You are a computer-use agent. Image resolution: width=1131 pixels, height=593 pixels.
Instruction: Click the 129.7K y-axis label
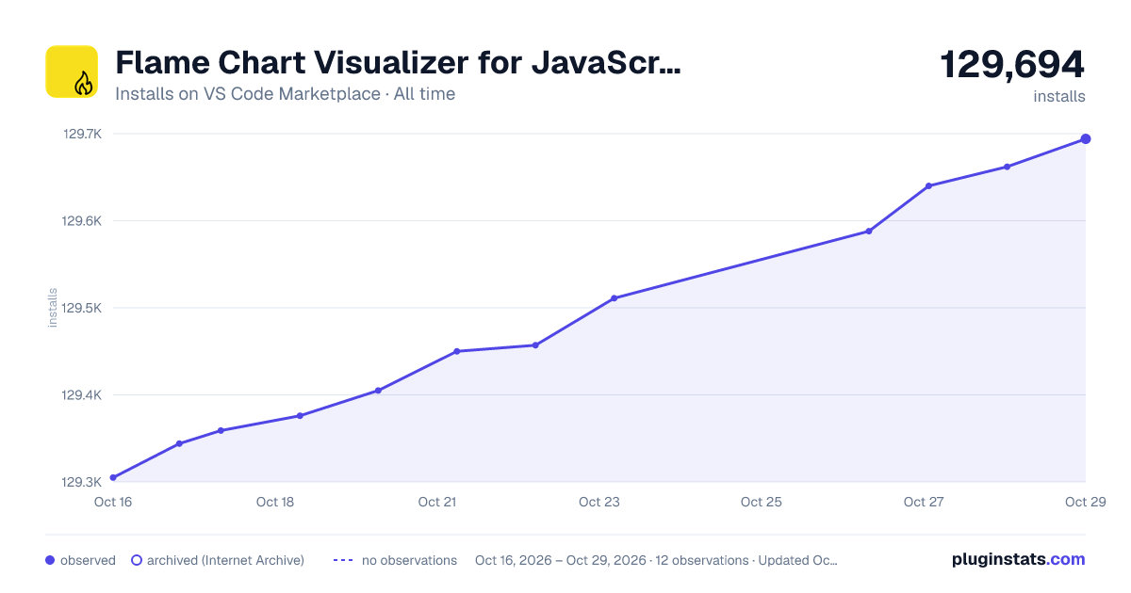point(82,134)
